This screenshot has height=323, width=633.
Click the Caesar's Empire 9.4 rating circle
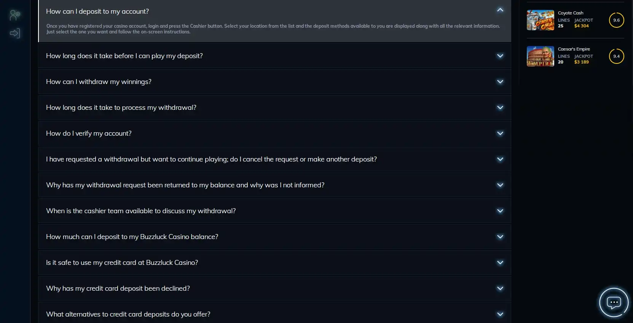pyautogui.click(x=616, y=56)
